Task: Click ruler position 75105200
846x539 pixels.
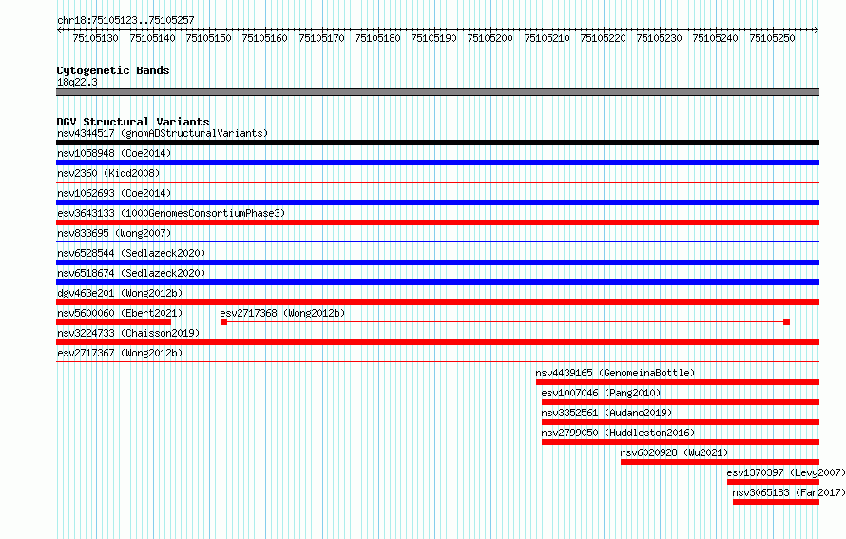Action: (490, 38)
